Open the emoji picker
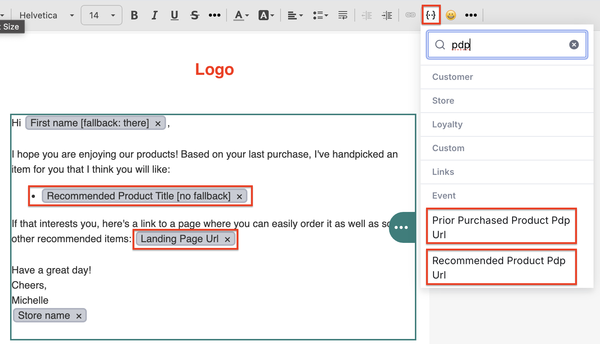600x344 pixels. point(451,15)
